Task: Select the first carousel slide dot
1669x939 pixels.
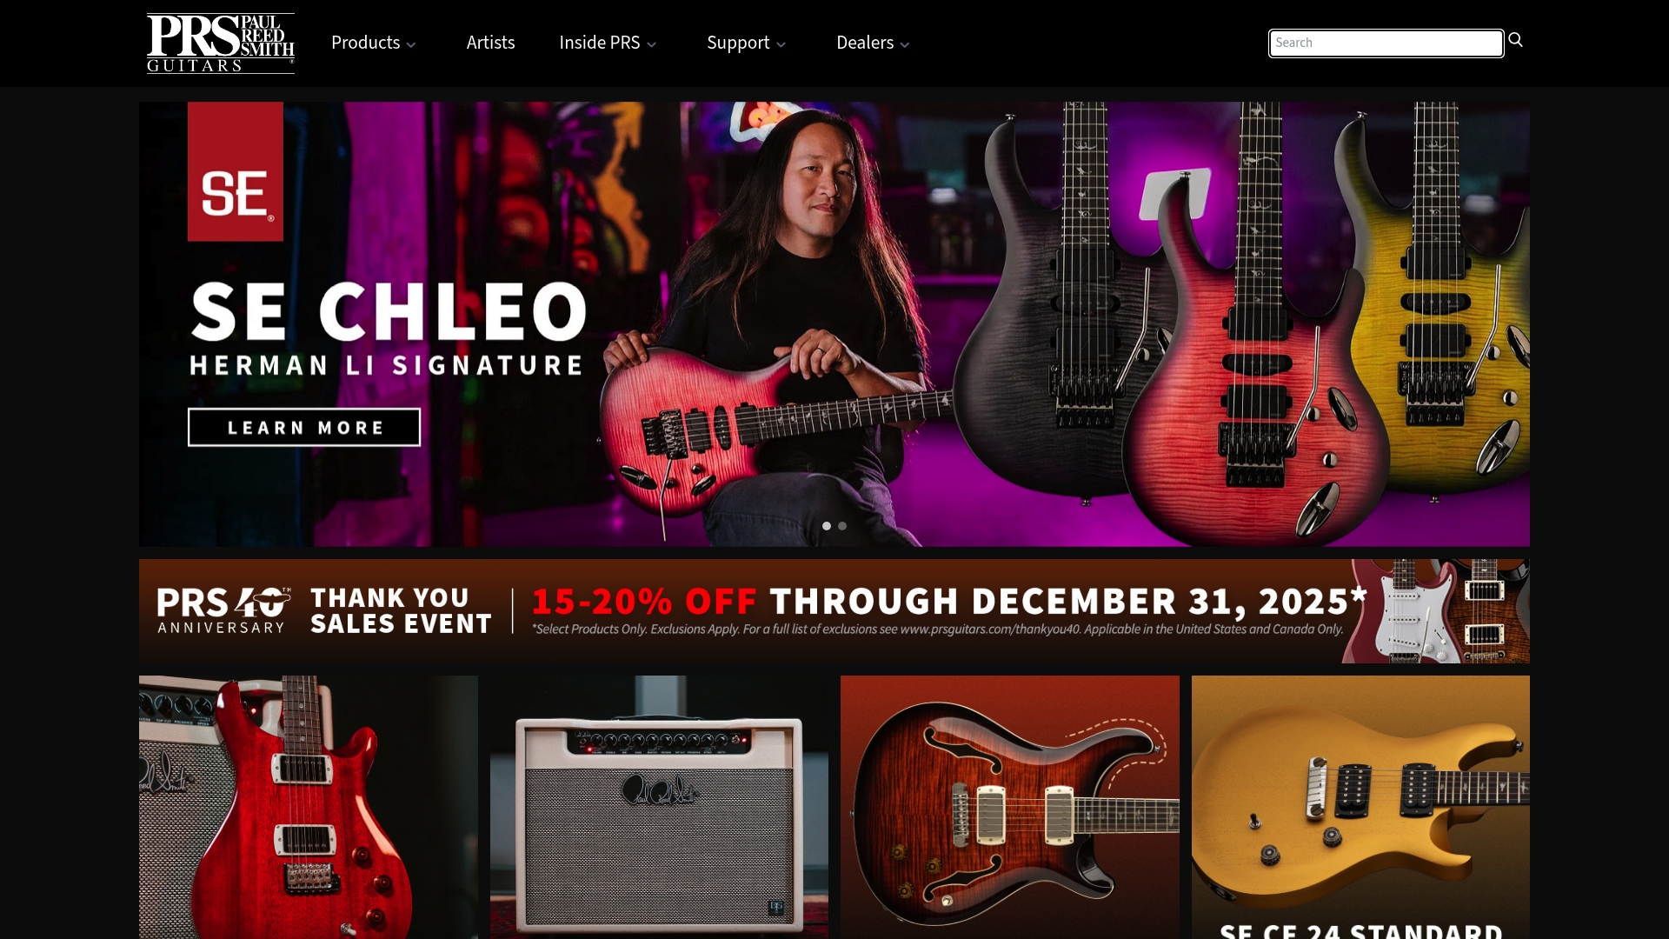Action: [x=827, y=526]
